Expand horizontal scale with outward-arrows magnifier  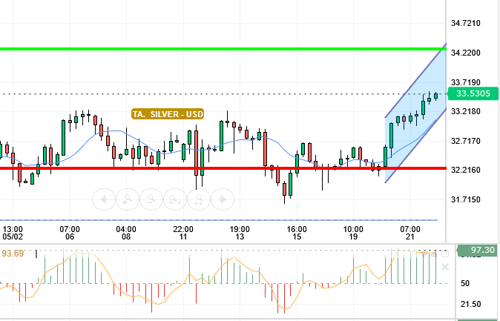point(175,199)
